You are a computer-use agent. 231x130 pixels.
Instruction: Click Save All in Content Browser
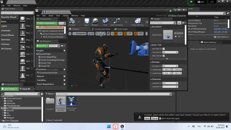point(25,89)
